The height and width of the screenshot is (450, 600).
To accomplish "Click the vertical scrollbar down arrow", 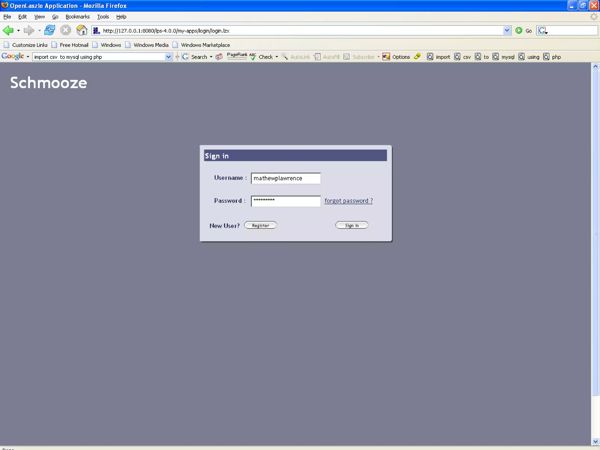I will tap(595, 441).
